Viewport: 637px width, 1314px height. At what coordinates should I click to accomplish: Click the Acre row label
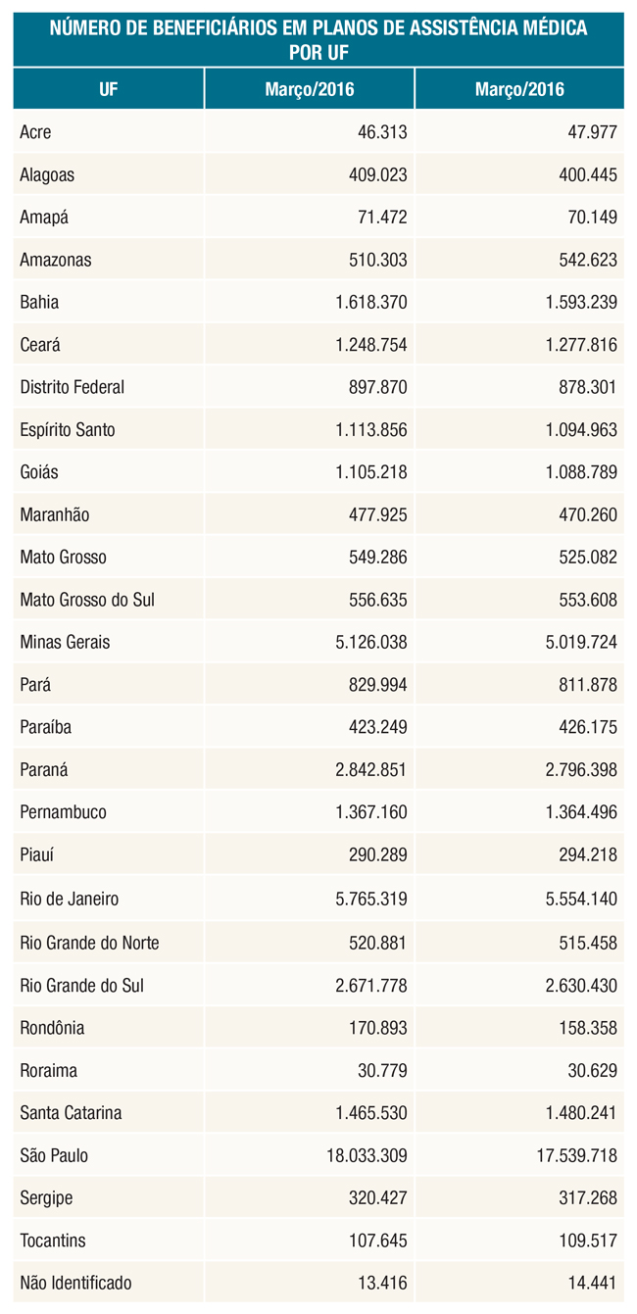click(36, 132)
